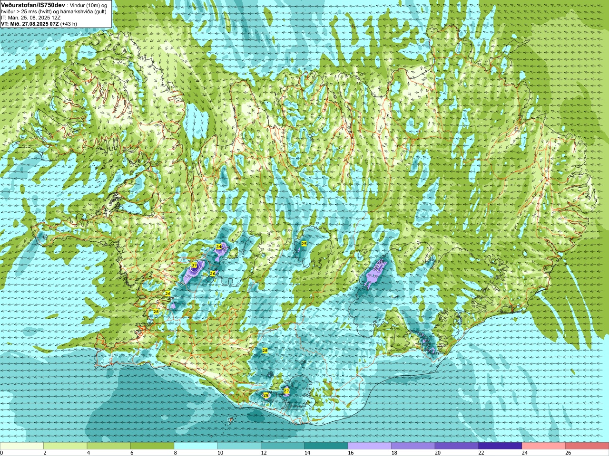Viewport: 609px width, 456px height.
Task: Click the legend swatch for 10–12 m/s
Action: 239,446
